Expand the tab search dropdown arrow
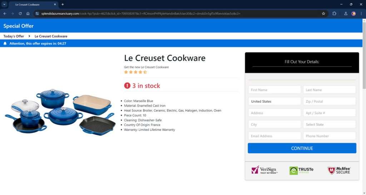The height and width of the screenshot is (195, 366). (x=4, y=4)
